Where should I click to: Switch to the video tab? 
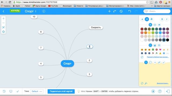159,45
